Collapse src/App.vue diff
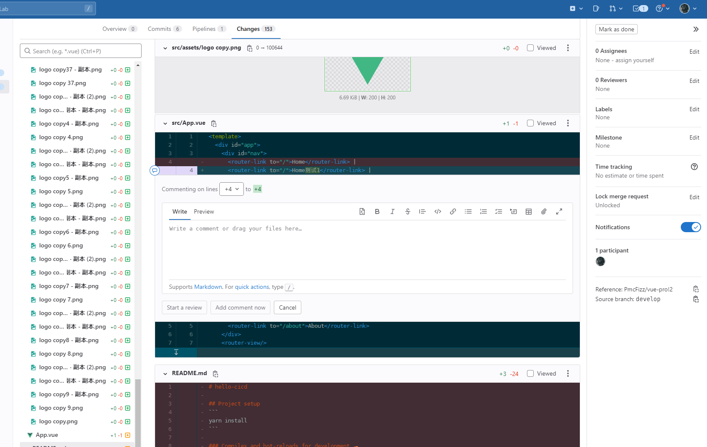707x447 pixels. (165, 123)
